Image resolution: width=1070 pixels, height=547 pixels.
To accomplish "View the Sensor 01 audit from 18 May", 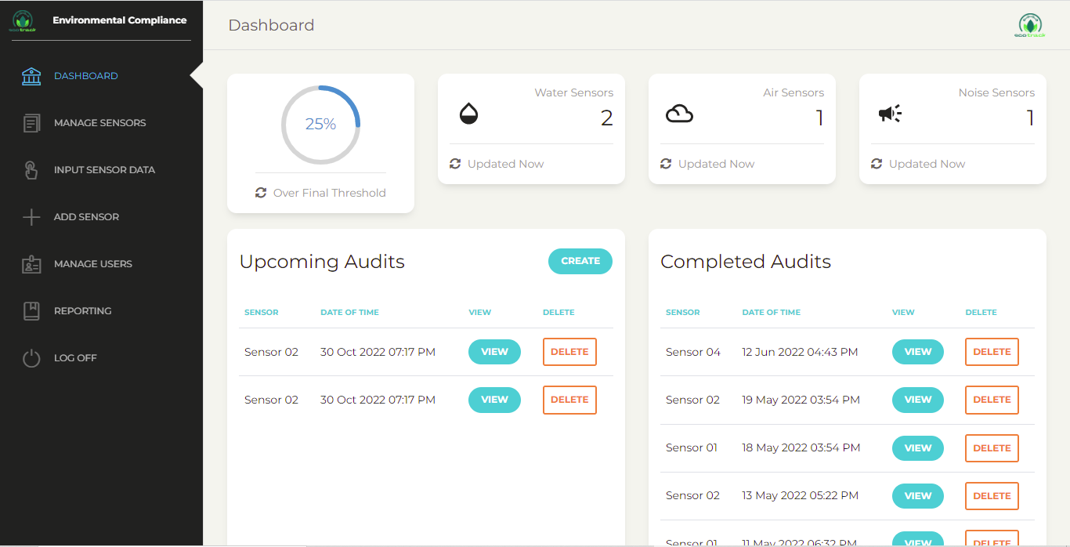I will pyautogui.click(x=917, y=448).
